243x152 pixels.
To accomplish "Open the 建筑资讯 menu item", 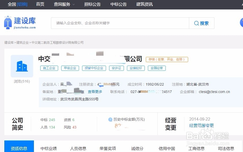I will tap(144, 4).
